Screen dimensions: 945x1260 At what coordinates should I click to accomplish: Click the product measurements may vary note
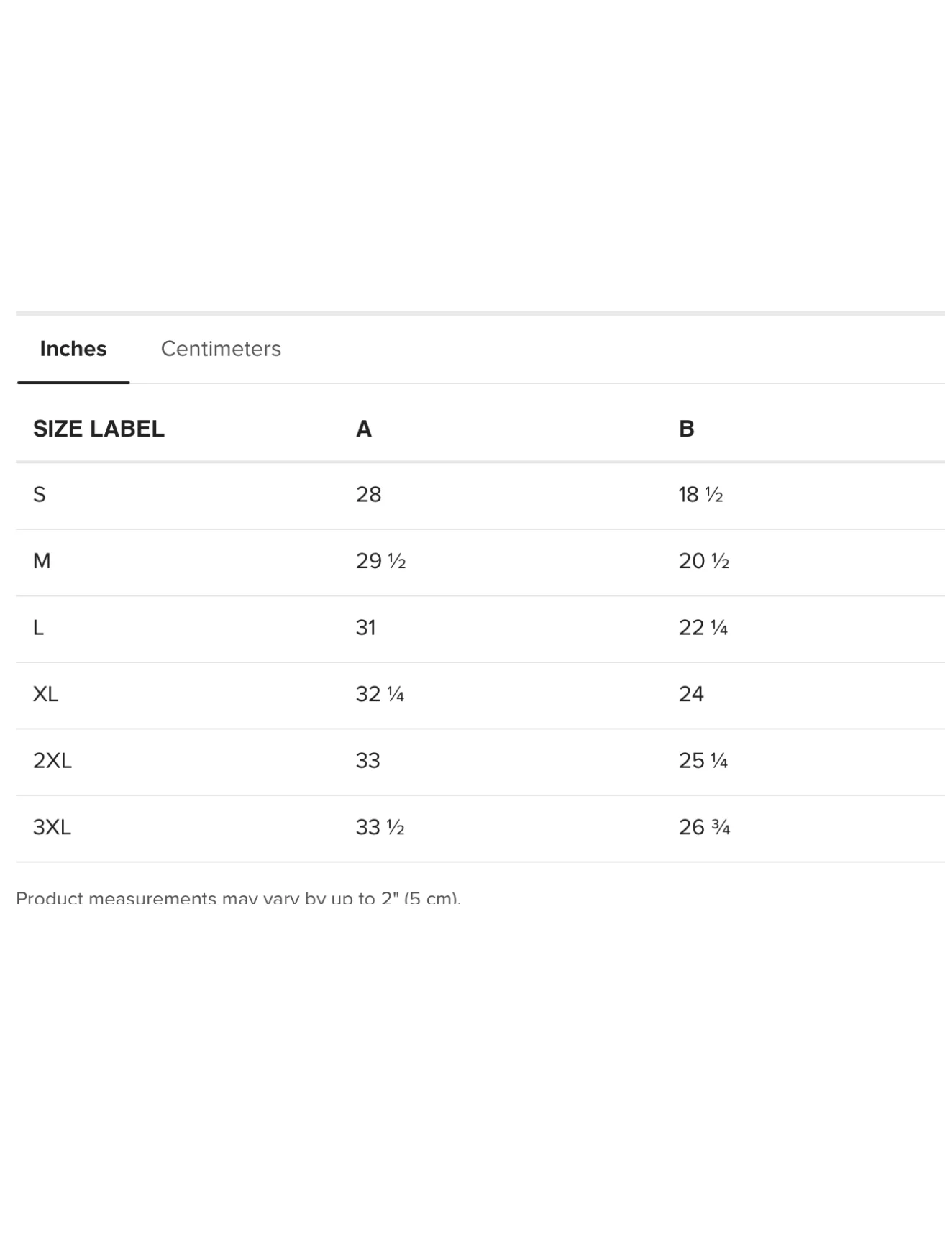tap(238, 898)
